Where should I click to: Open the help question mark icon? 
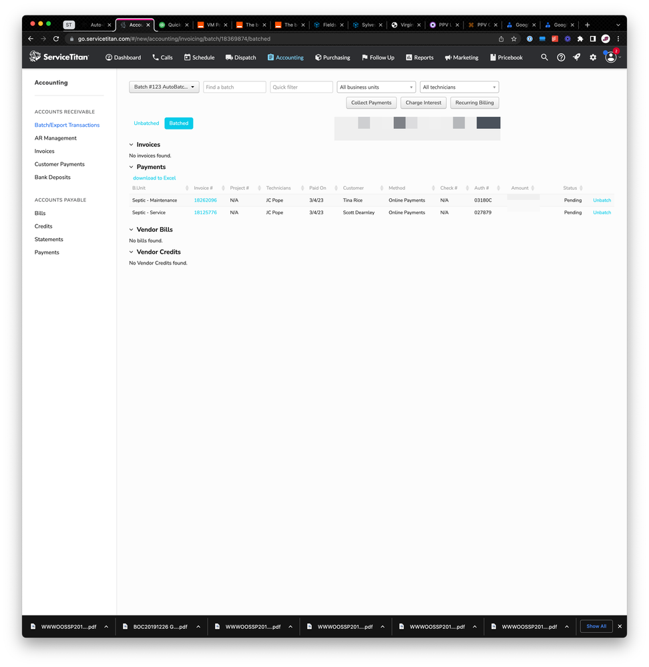point(561,57)
